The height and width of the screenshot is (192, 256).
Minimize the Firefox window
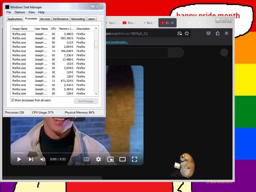[x=218, y=20]
